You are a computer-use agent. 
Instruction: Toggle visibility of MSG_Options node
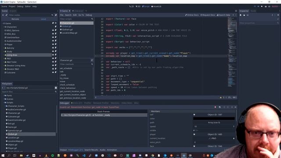coord(53,30)
